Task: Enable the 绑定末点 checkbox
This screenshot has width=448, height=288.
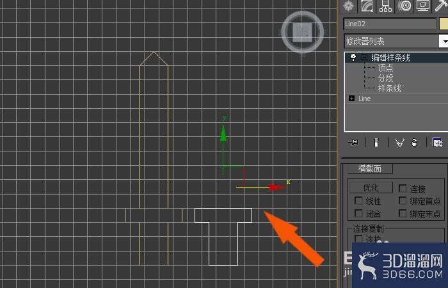Action: coord(403,213)
